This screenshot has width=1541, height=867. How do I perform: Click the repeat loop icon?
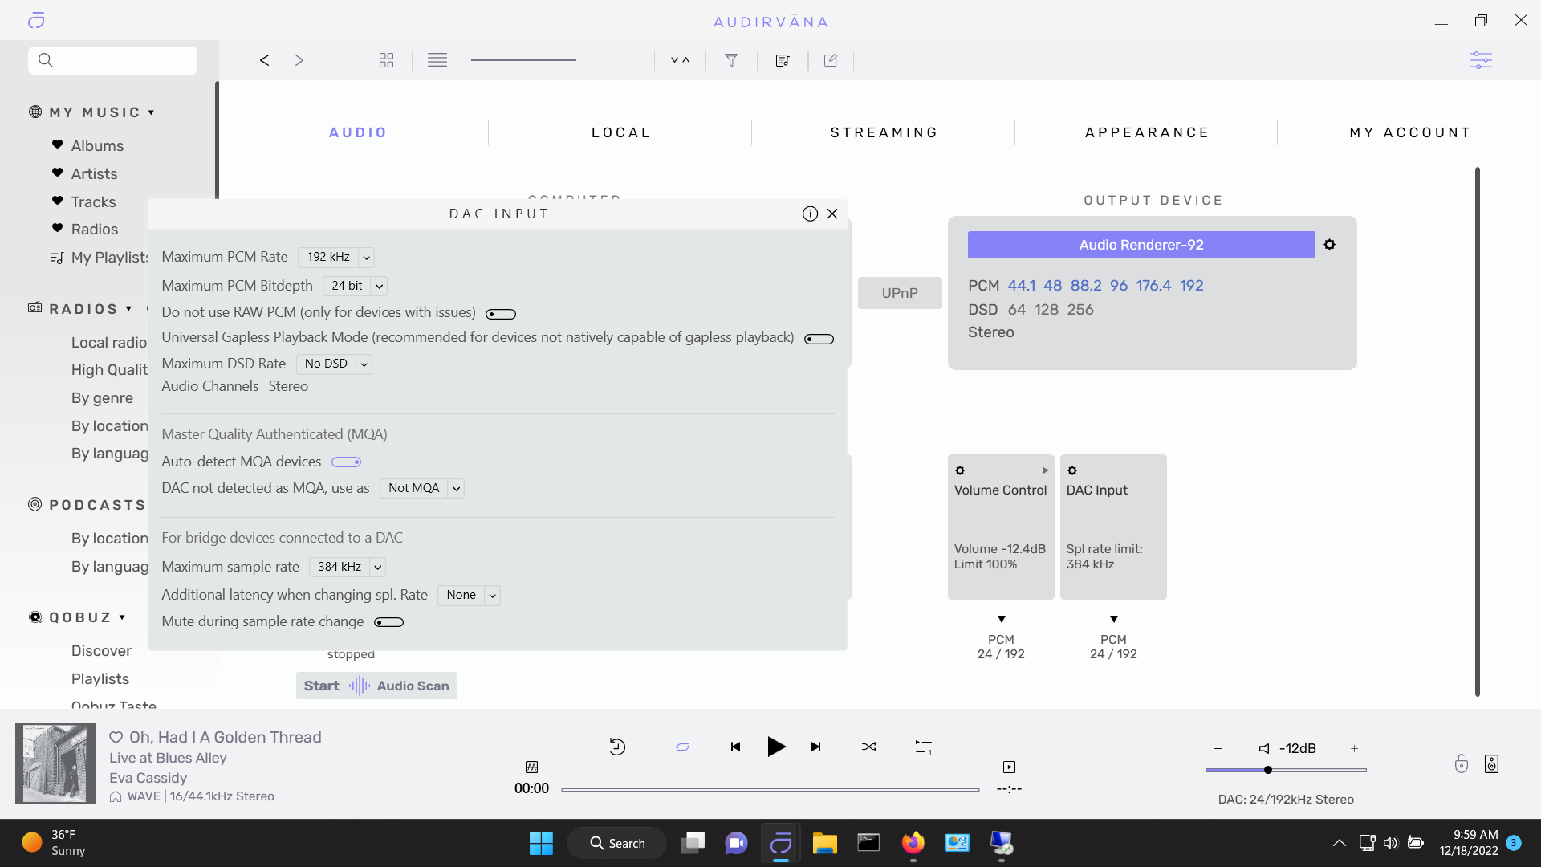click(x=682, y=747)
